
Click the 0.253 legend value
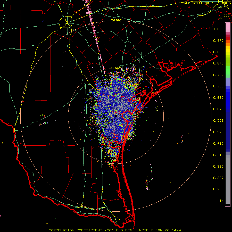point(218,189)
